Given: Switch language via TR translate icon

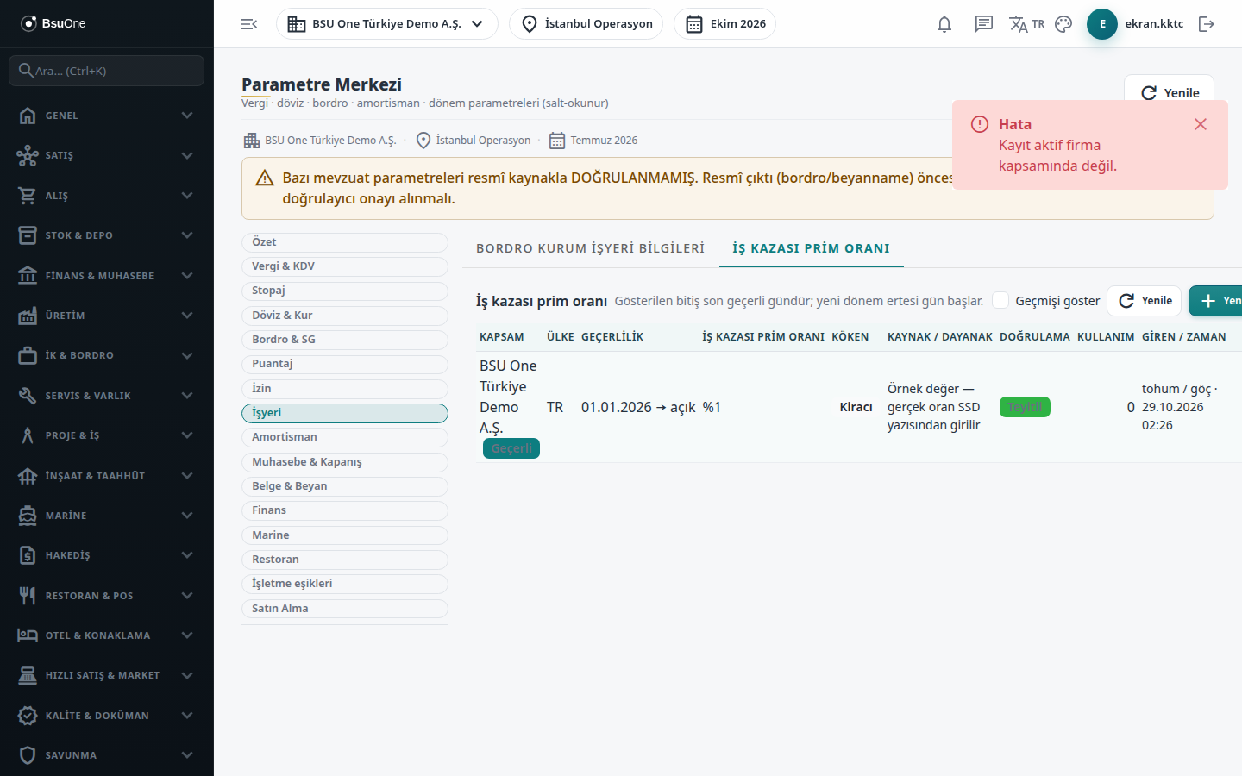Looking at the screenshot, I should [x=1026, y=24].
